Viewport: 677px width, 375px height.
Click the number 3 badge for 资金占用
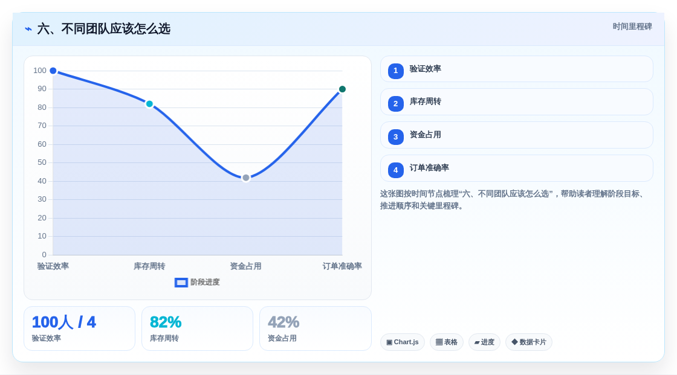coord(395,137)
